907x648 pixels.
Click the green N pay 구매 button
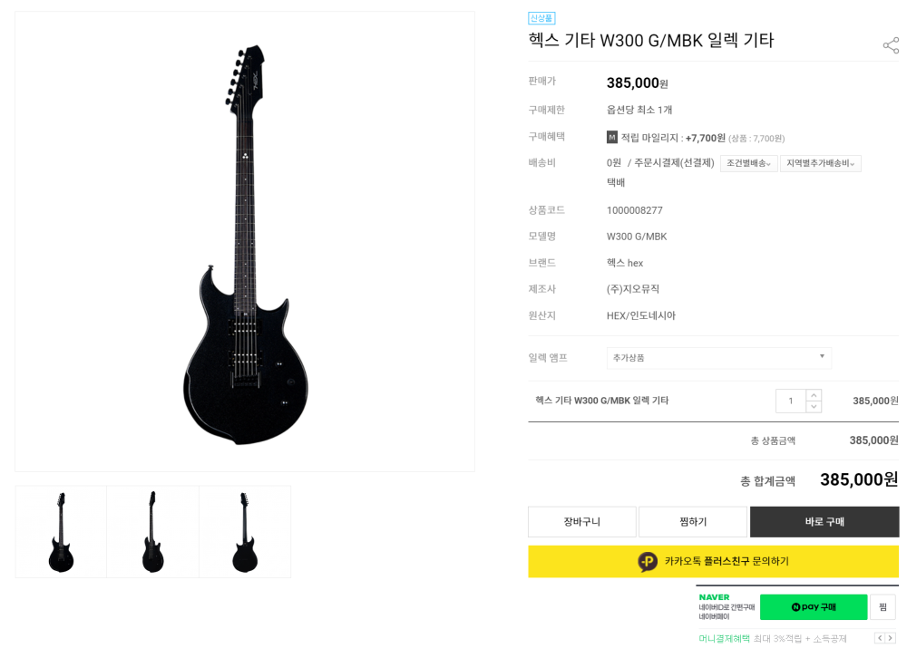813,606
